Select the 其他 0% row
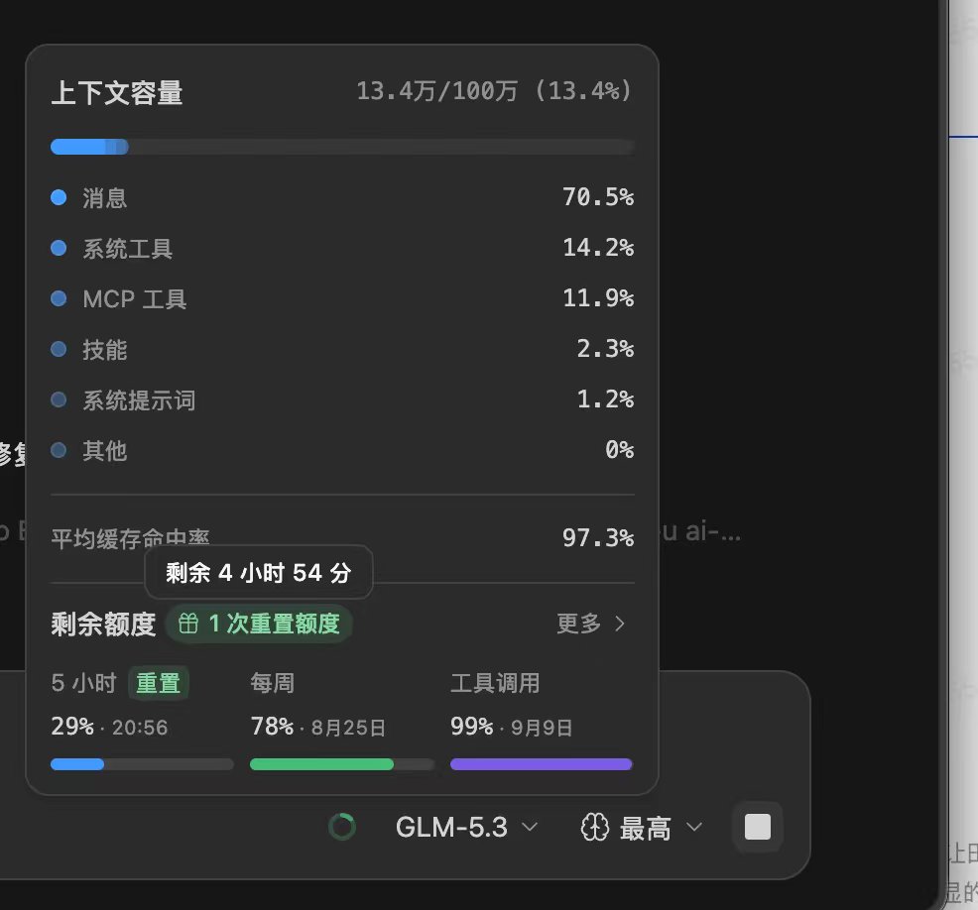Image resolution: width=978 pixels, height=910 pixels. point(342,450)
